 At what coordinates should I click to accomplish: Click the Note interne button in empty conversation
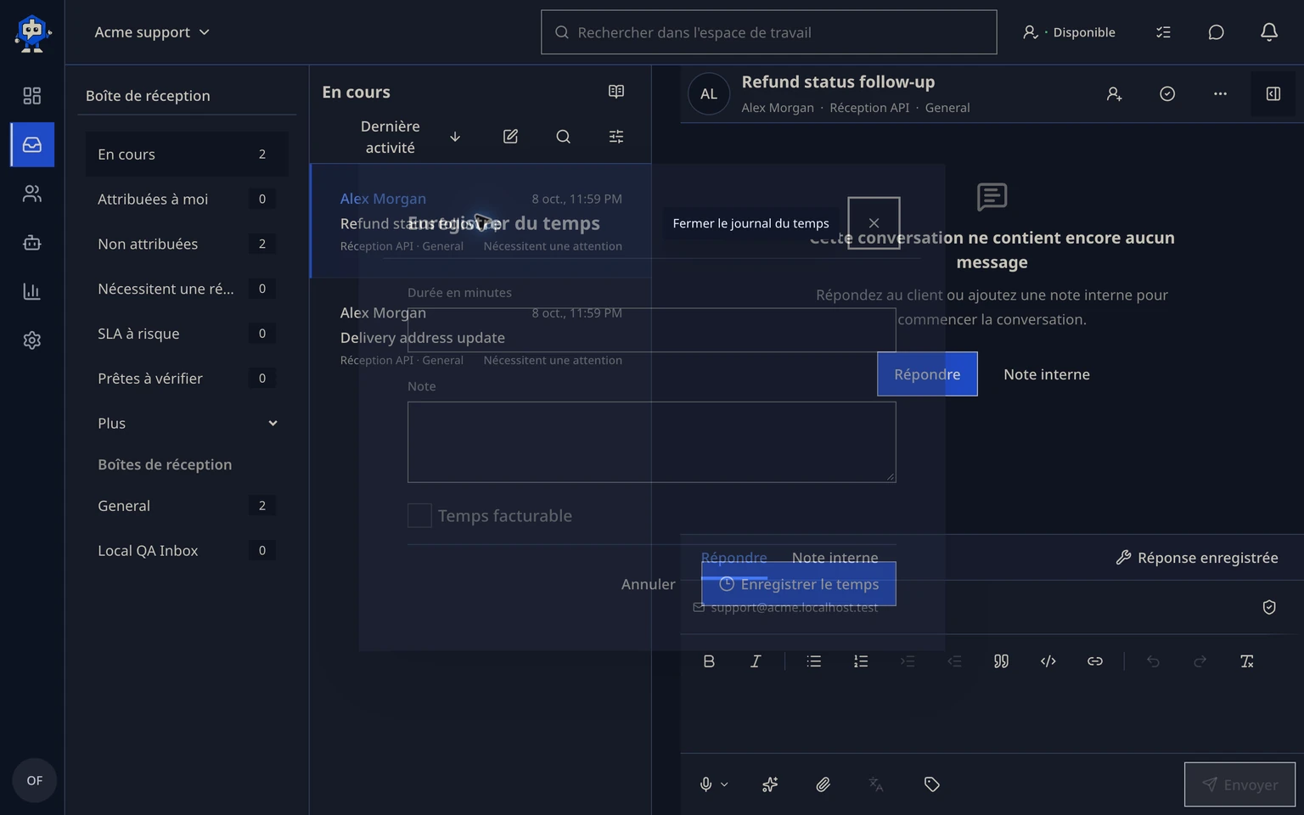point(1047,374)
